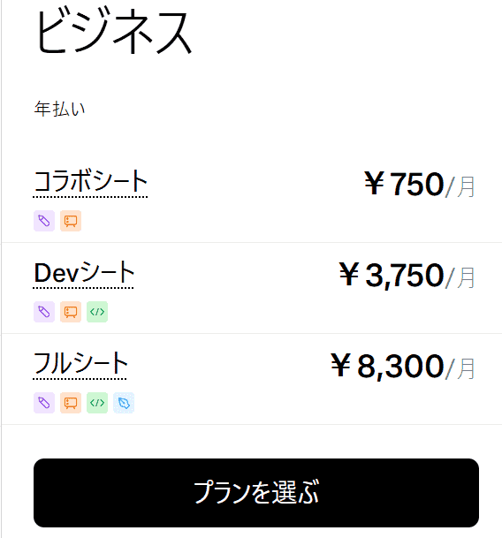The height and width of the screenshot is (538, 502).
Task: Click the ビジネス plan heading
Action: point(114,31)
